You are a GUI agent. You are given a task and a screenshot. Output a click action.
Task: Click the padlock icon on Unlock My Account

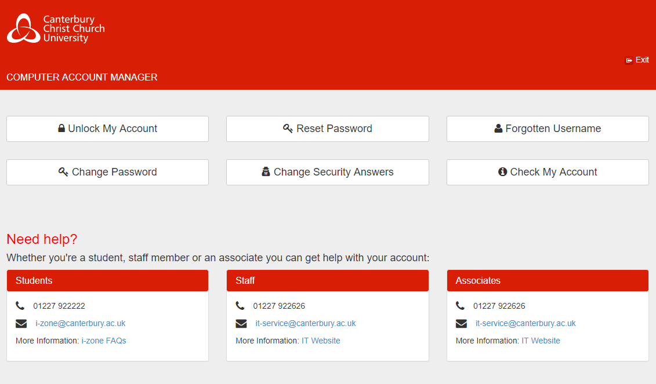click(61, 129)
